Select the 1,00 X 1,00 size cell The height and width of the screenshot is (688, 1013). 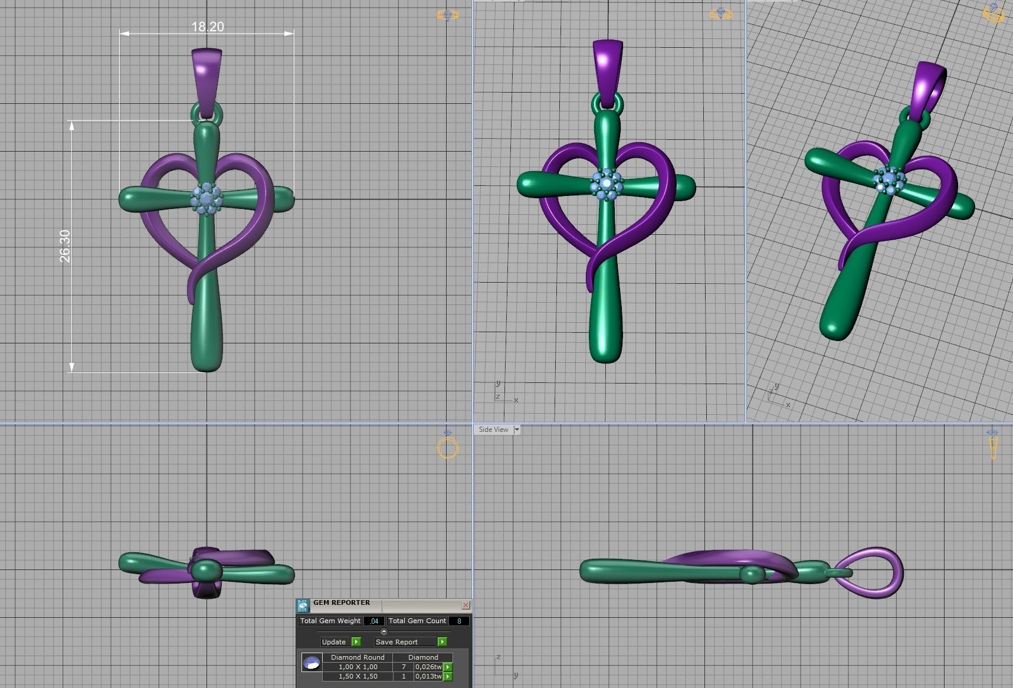358,667
